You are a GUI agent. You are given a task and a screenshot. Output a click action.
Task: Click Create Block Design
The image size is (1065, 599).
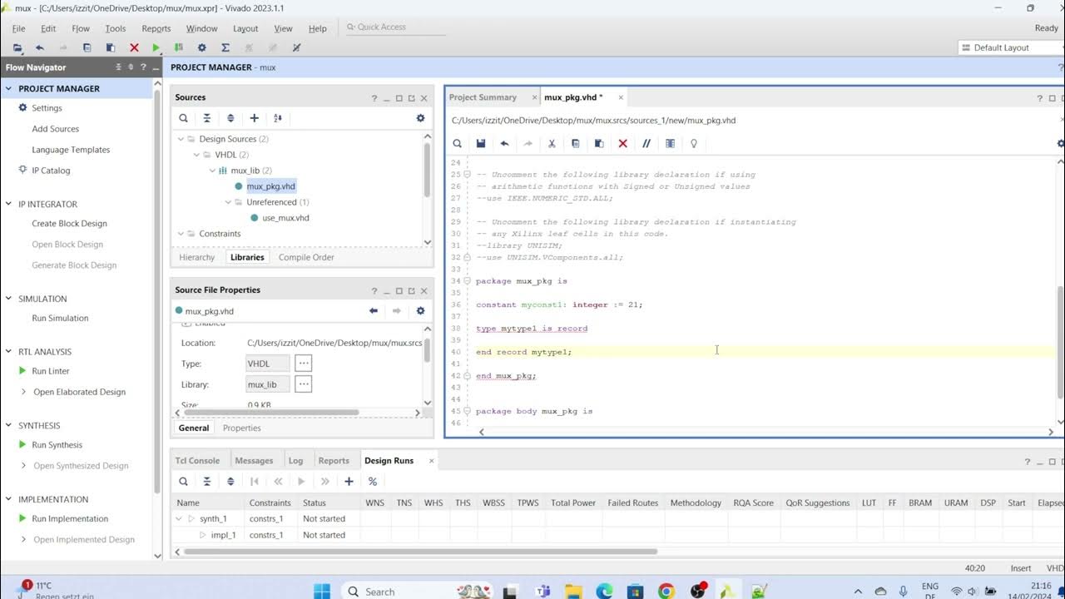[69, 223]
